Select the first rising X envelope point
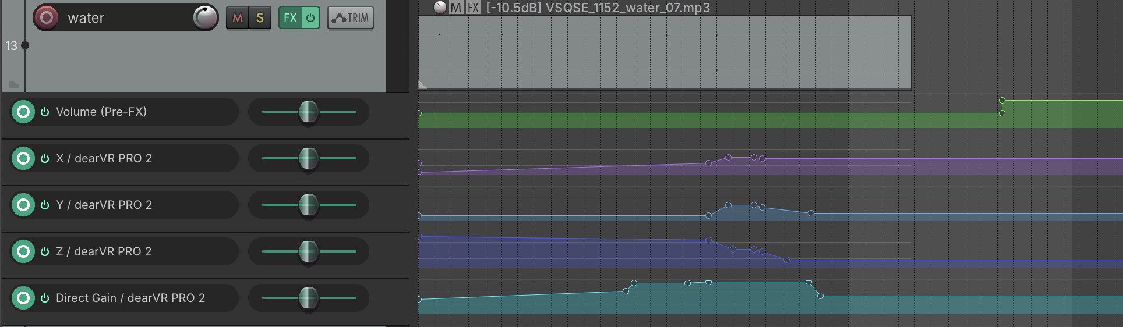 click(x=708, y=163)
